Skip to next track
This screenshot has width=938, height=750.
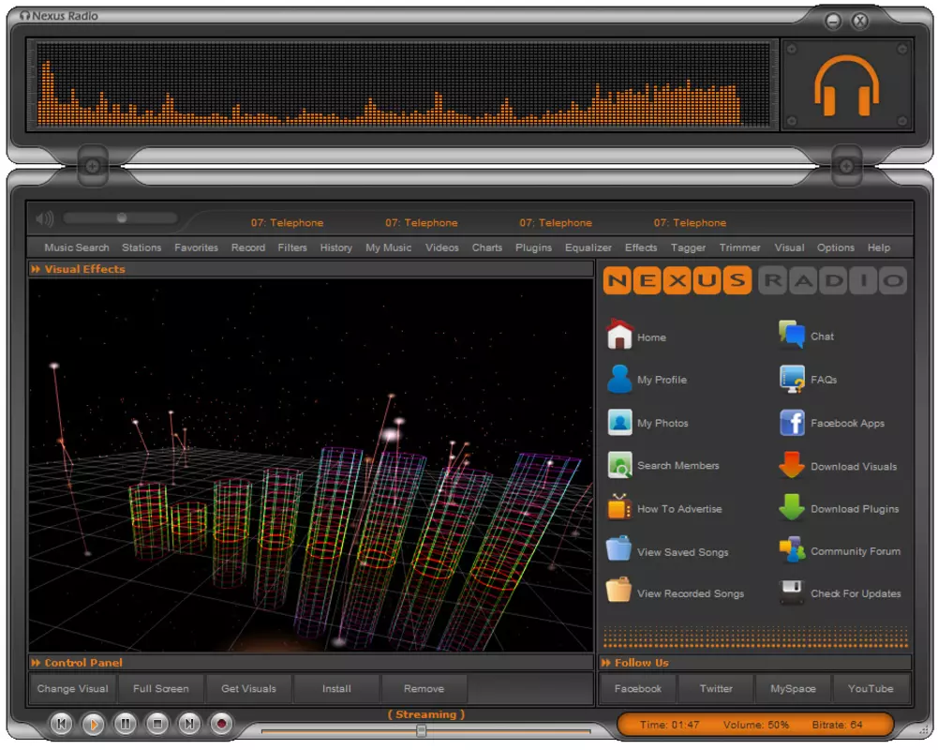click(x=189, y=724)
